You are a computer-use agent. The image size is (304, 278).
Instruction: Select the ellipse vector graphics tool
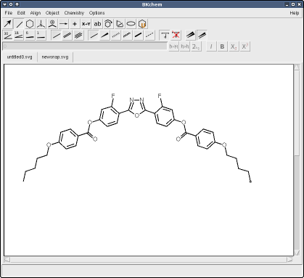[131, 24]
